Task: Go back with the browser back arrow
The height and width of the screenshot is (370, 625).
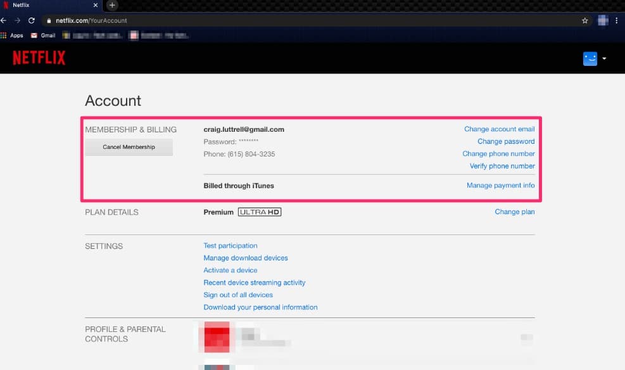Action: click(4, 20)
